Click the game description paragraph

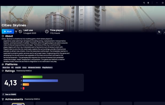click(36, 50)
